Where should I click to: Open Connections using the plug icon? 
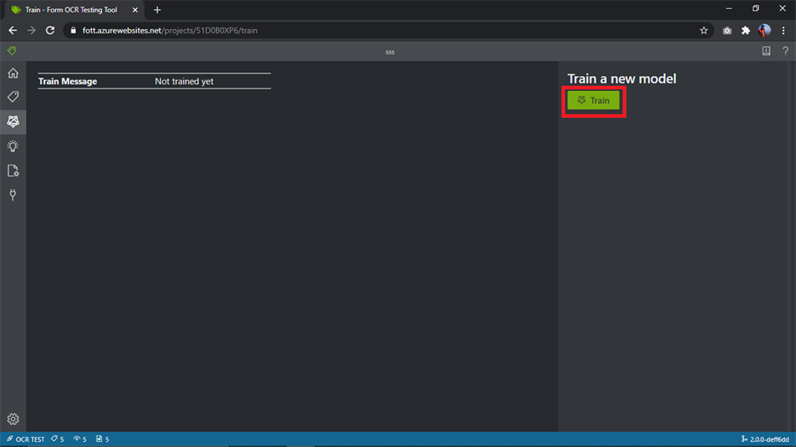coord(12,195)
